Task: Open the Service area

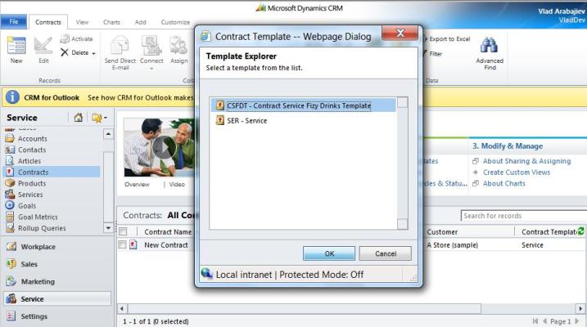Action: (x=57, y=298)
